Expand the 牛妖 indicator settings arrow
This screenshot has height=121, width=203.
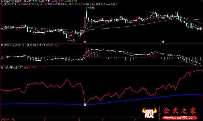coord(2,68)
